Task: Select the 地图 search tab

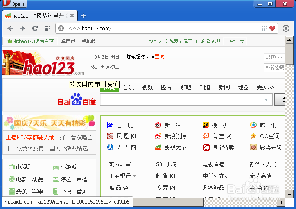Action: 243,87
